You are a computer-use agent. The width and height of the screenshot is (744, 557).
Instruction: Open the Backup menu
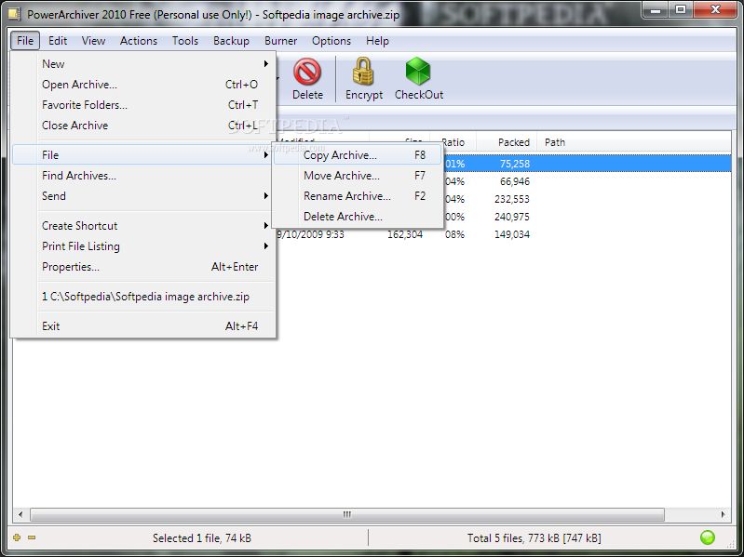[x=231, y=41]
